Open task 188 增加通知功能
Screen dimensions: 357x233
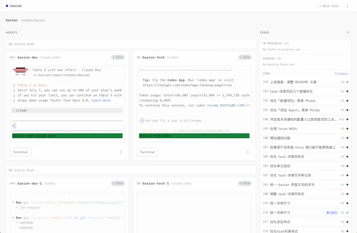pos(306,138)
